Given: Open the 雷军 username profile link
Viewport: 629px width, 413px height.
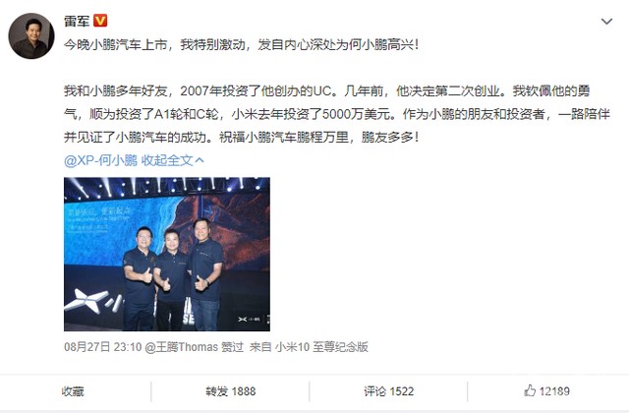Looking at the screenshot, I should click(77, 21).
